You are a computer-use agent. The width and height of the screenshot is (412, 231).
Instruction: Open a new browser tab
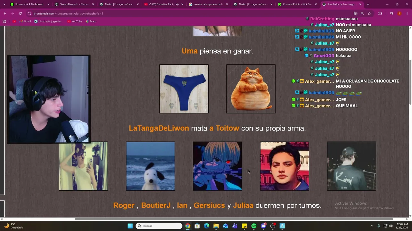coord(368,4)
